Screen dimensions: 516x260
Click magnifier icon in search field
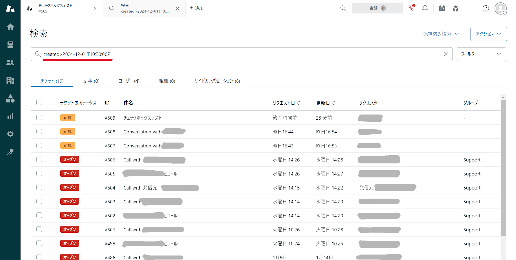click(x=38, y=54)
